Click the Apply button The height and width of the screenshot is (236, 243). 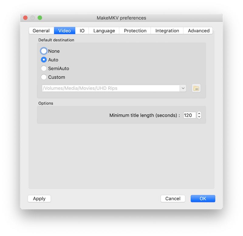click(39, 199)
